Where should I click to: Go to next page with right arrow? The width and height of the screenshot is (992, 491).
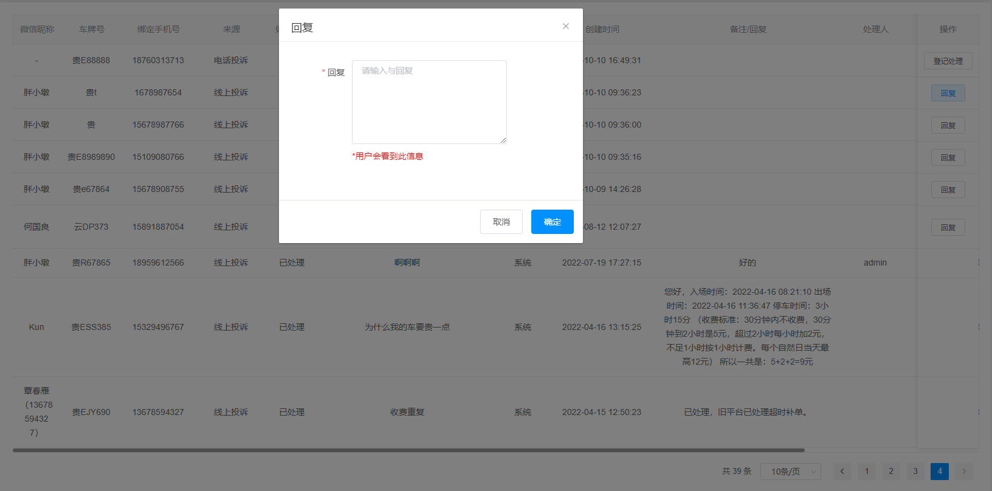(963, 472)
